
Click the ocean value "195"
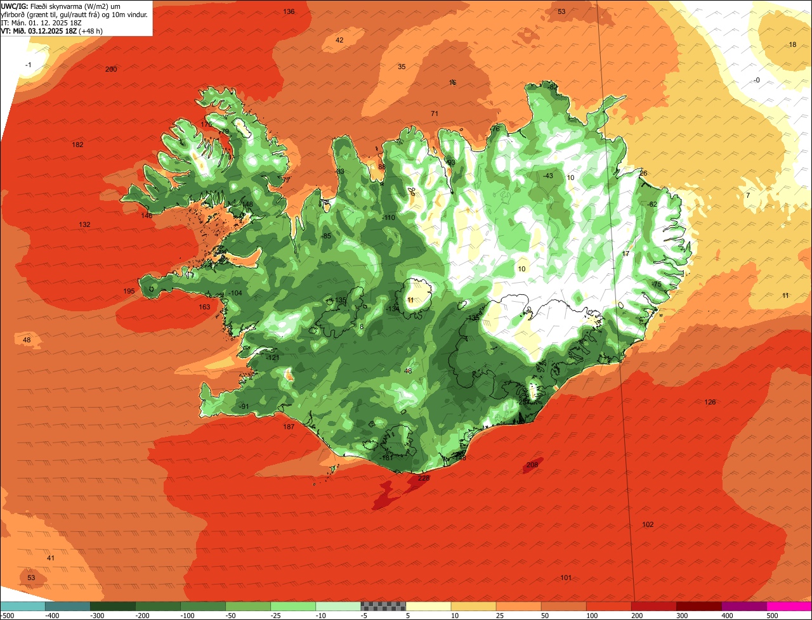(x=129, y=291)
